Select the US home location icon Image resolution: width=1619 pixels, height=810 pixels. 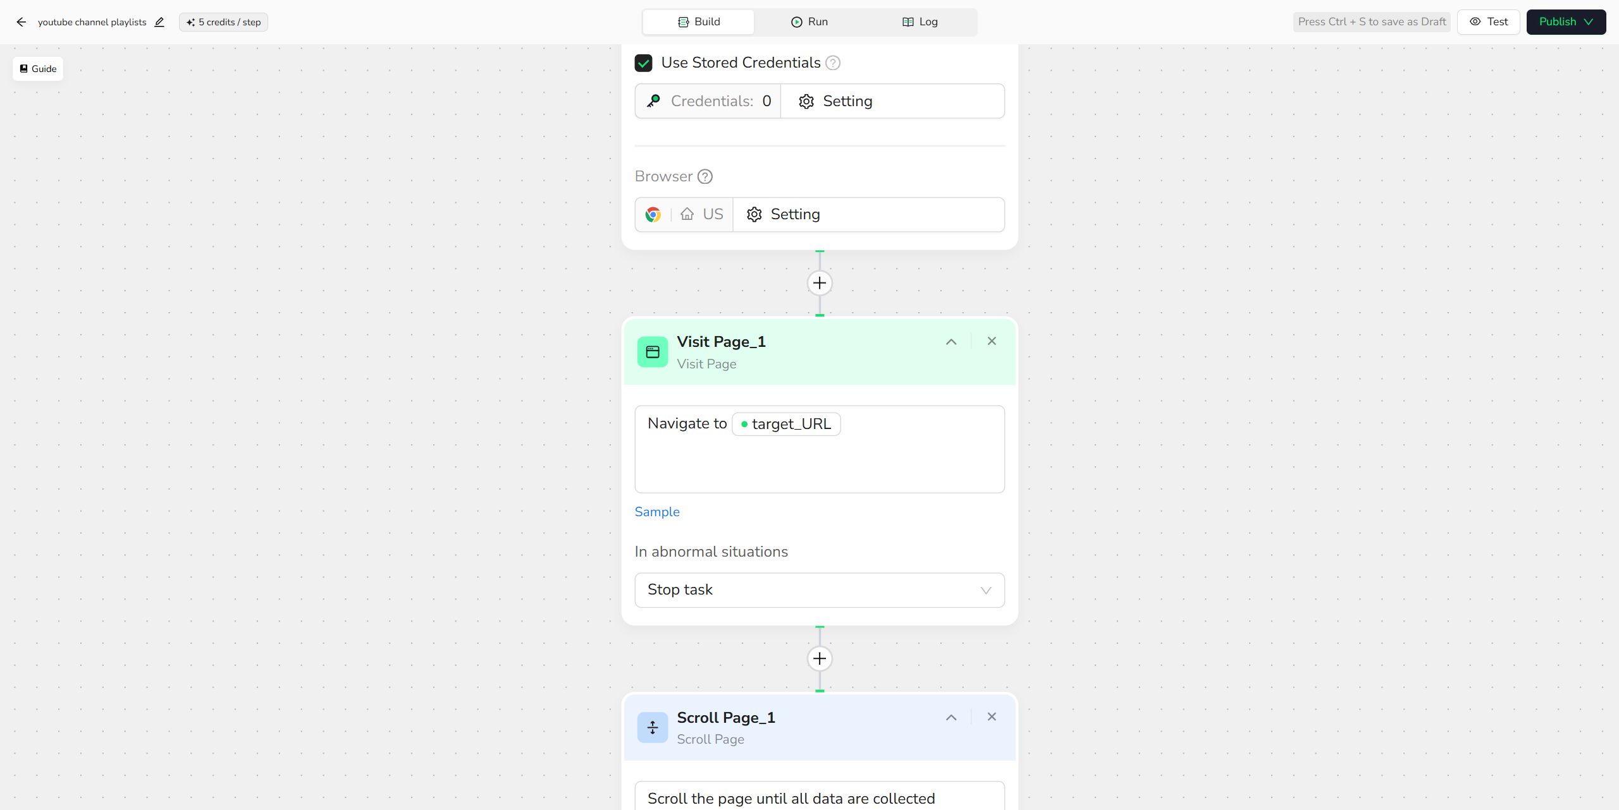pos(687,215)
